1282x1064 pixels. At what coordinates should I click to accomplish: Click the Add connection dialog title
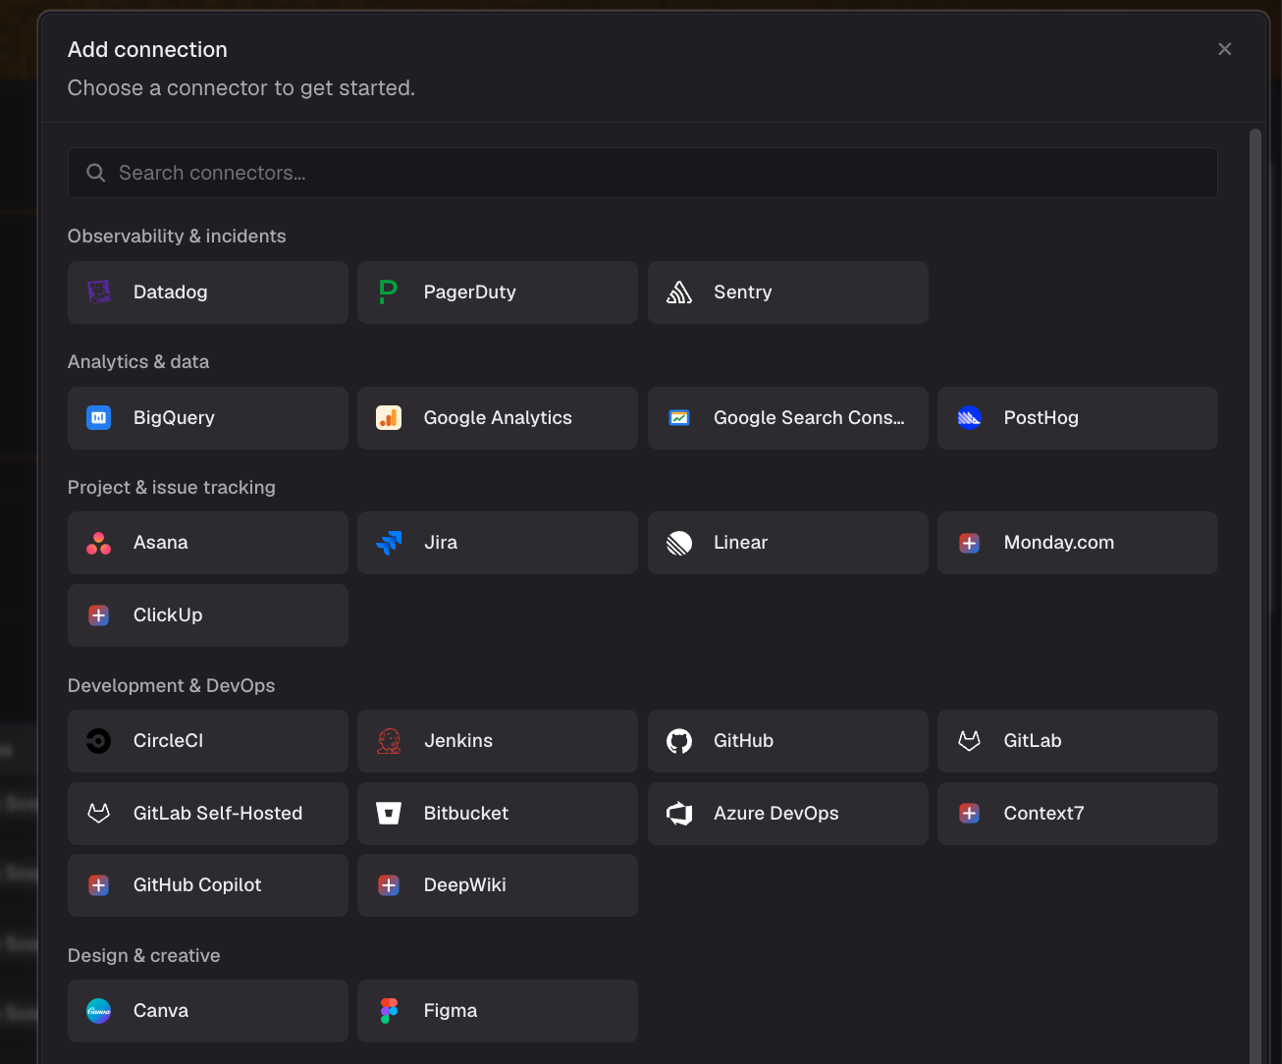[x=147, y=50]
